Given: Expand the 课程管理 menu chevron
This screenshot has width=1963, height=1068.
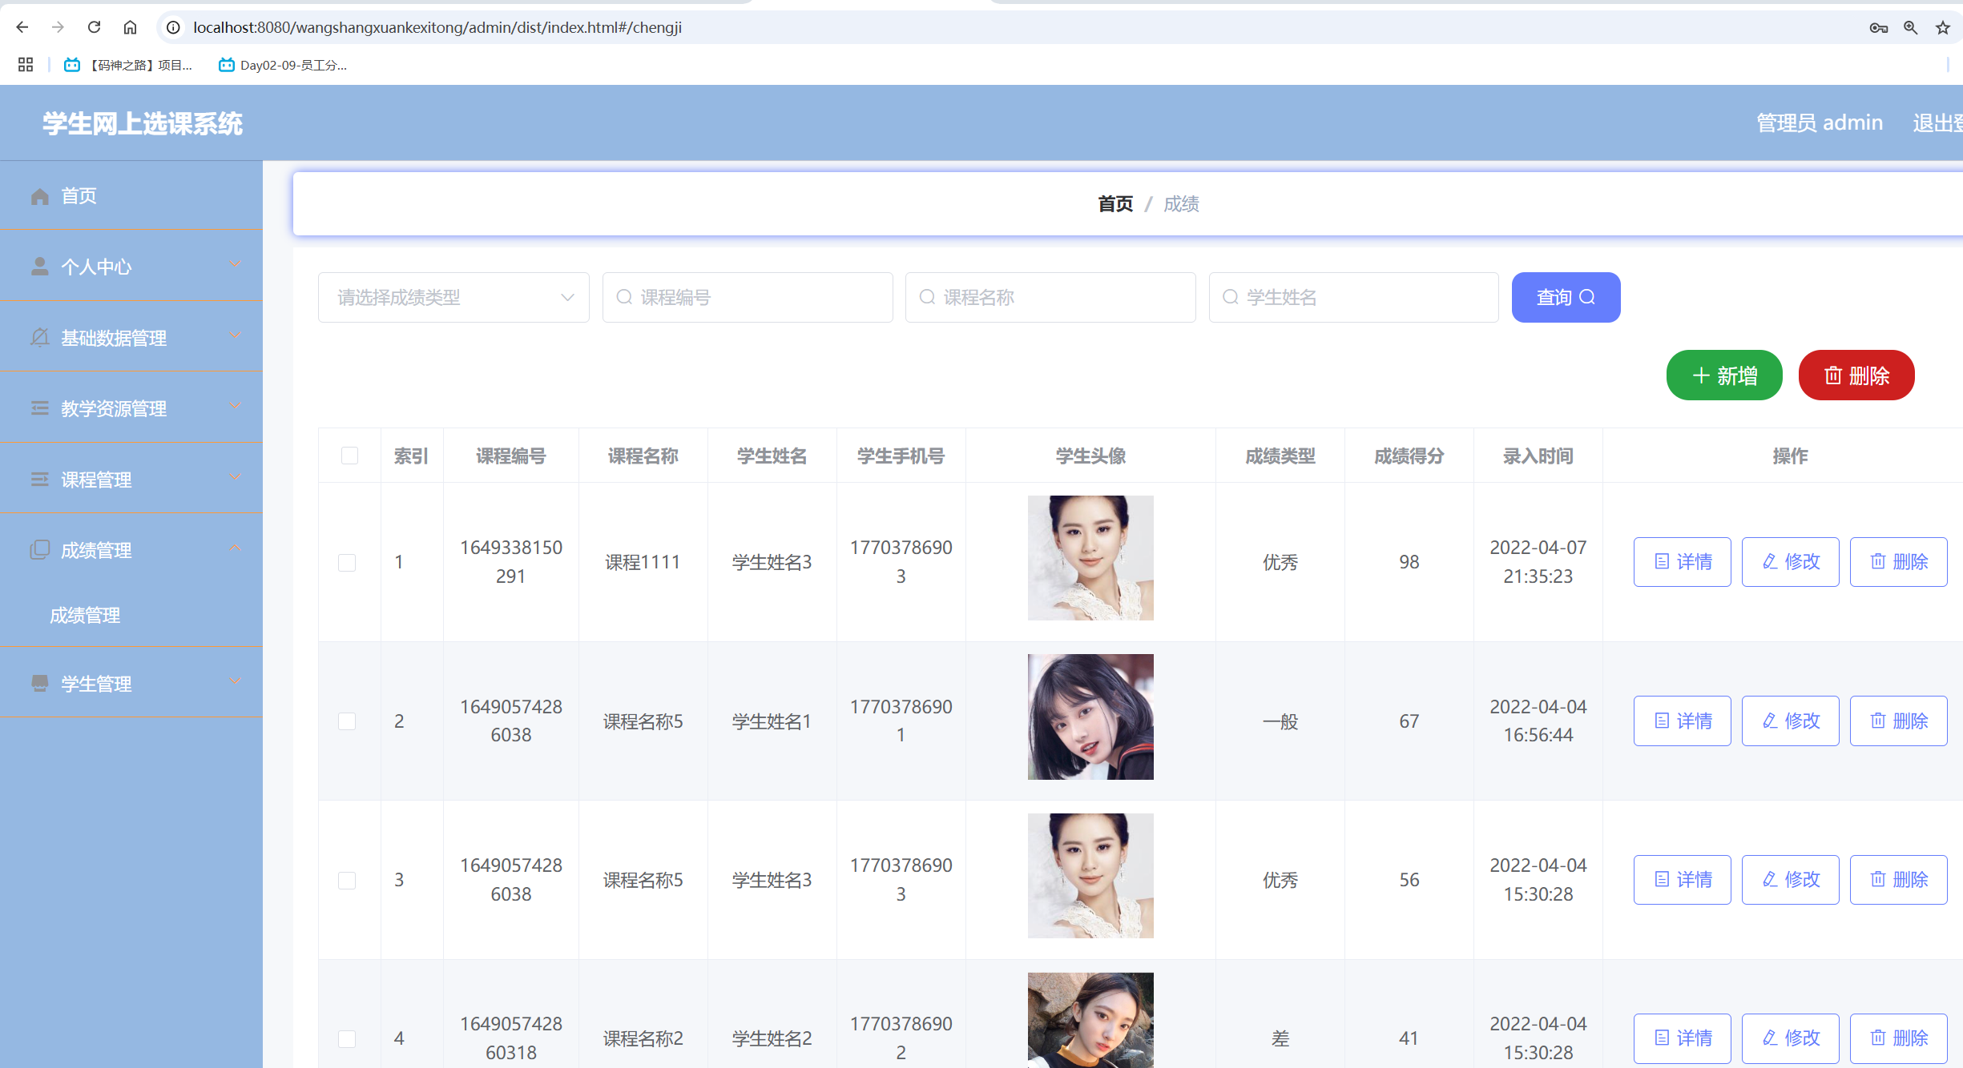Looking at the screenshot, I should tap(235, 478).
